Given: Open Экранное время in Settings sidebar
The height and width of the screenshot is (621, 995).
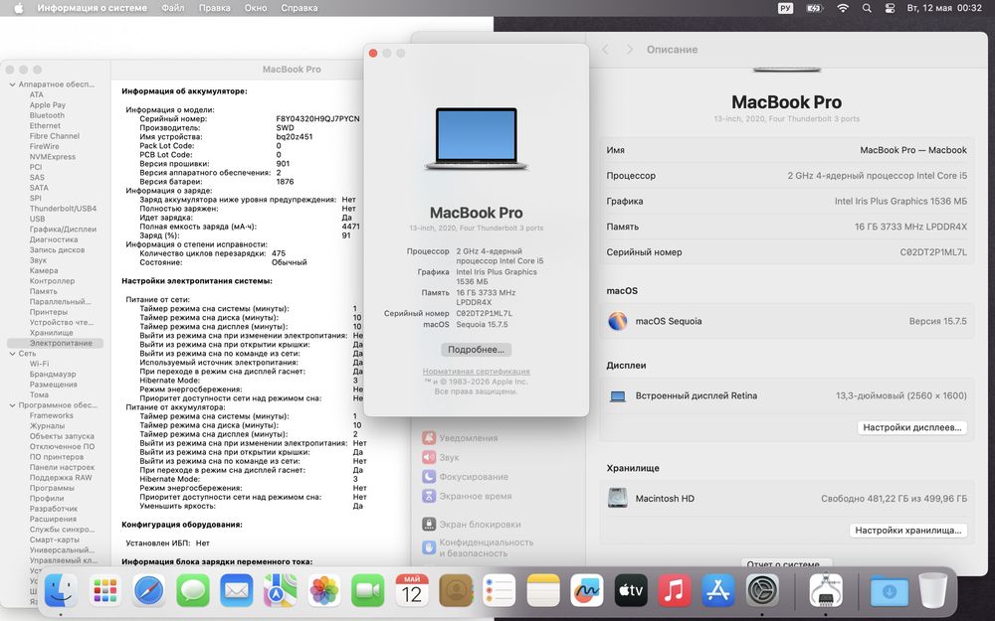Looking at the screenshot, I should tap(467, 496).
